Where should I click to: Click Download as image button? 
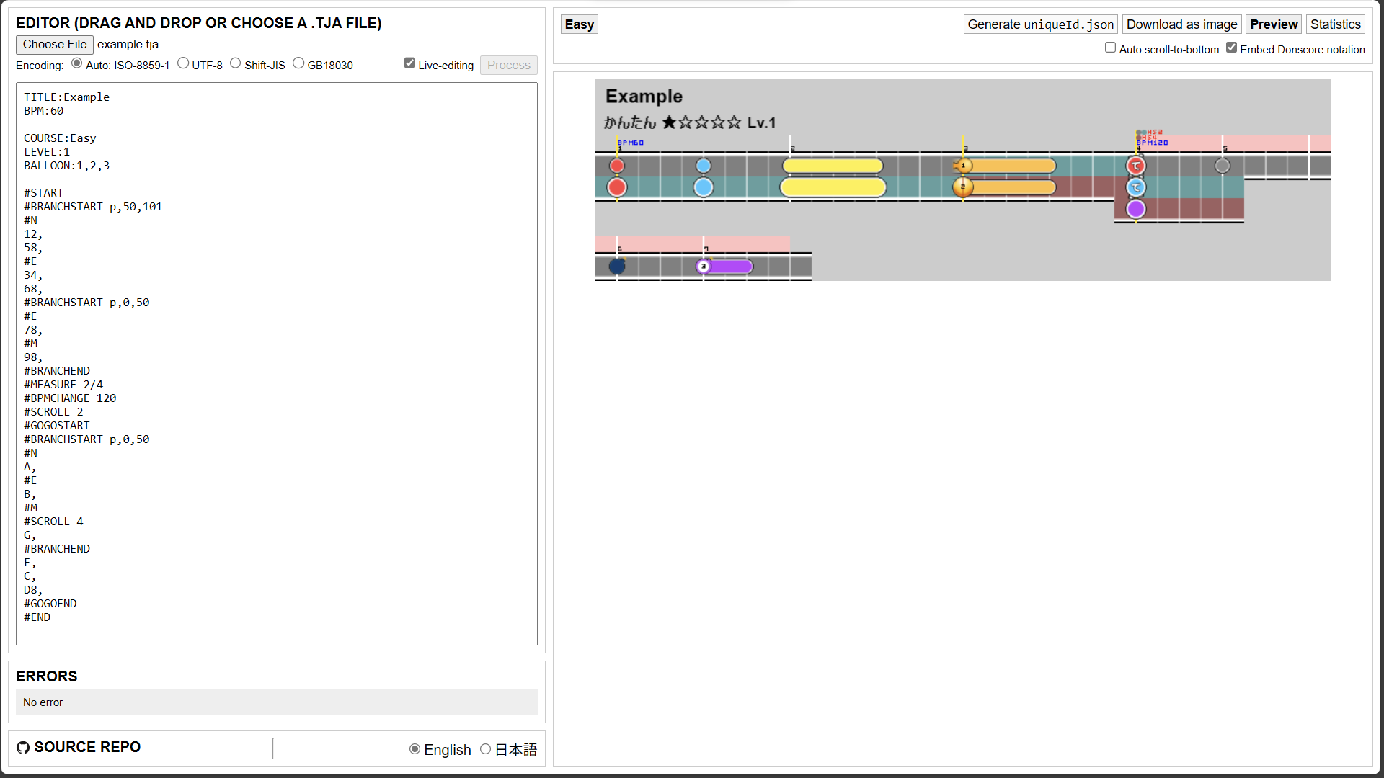(x=1181, y=24)
